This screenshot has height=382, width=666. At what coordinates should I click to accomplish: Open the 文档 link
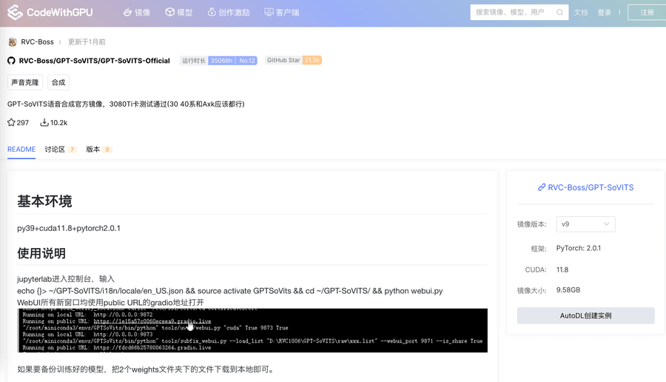(x=581, y=13)
